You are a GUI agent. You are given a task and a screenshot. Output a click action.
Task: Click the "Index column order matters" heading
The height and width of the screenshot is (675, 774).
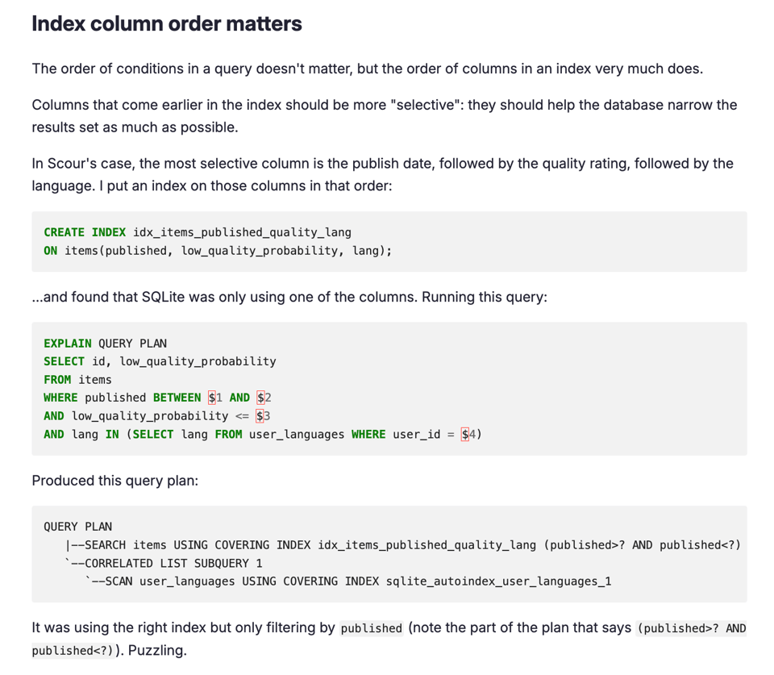(x=167, y=24)
